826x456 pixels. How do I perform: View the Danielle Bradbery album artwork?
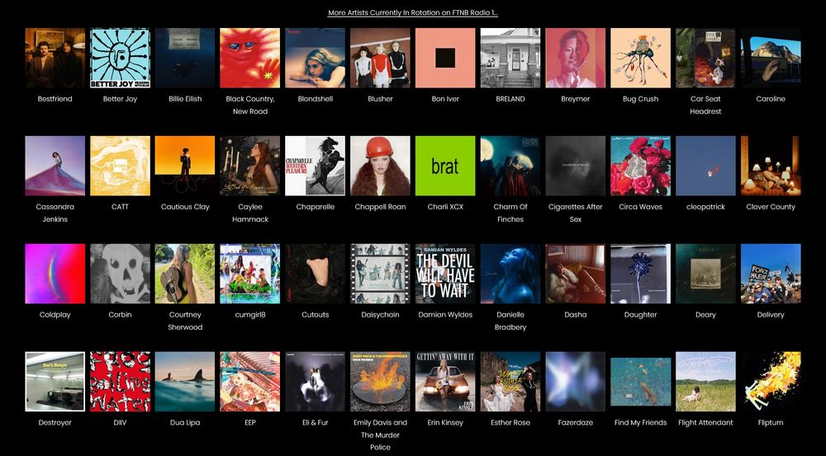(510, 274)
